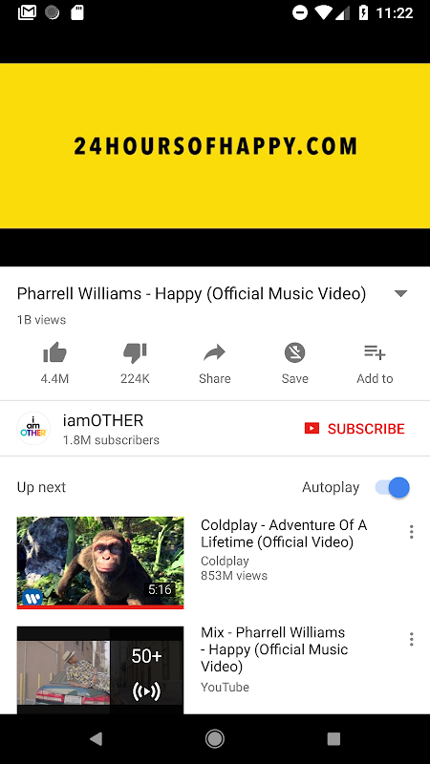This screenshot has width=430, height=764.
Task: Turn off the Autoplay switch
Action: (393, 487)
